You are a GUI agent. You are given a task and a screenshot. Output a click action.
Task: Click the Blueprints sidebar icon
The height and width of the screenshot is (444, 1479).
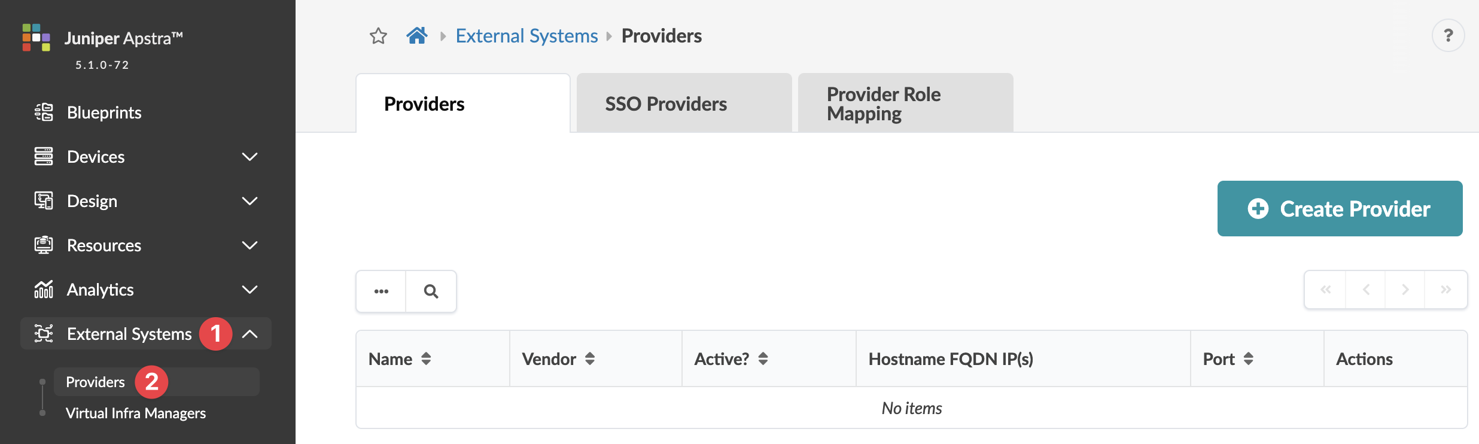click(44, 112)
